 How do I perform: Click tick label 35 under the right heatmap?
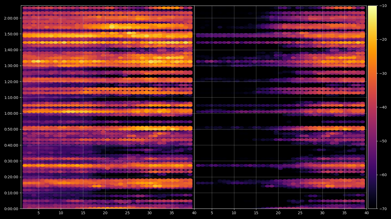pos(344,213)
